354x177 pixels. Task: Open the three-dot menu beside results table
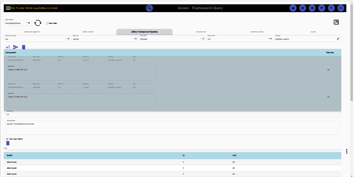coord(347,151)
